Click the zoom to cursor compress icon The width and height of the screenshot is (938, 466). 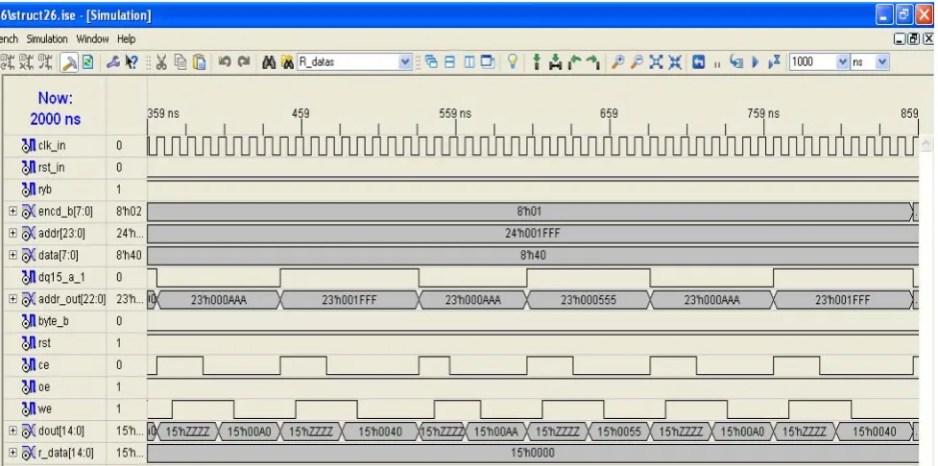675,61
